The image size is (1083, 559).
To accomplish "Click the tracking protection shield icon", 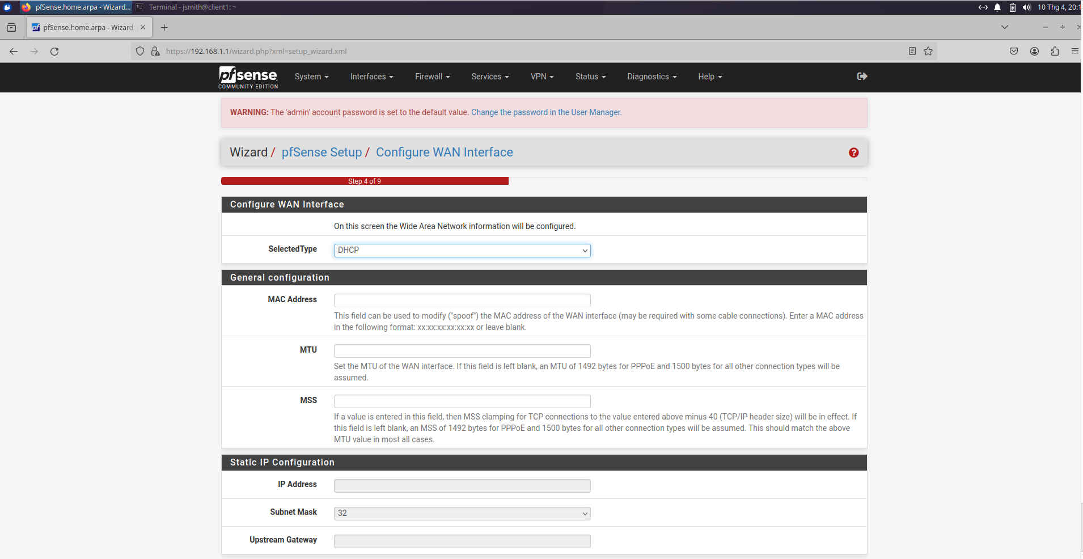I will point(140,51).
